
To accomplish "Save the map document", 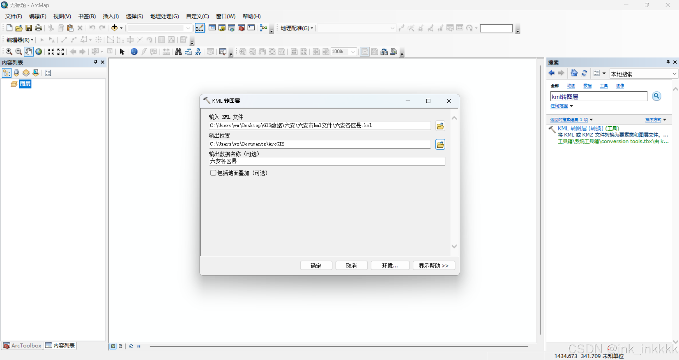I will point(29,28).
